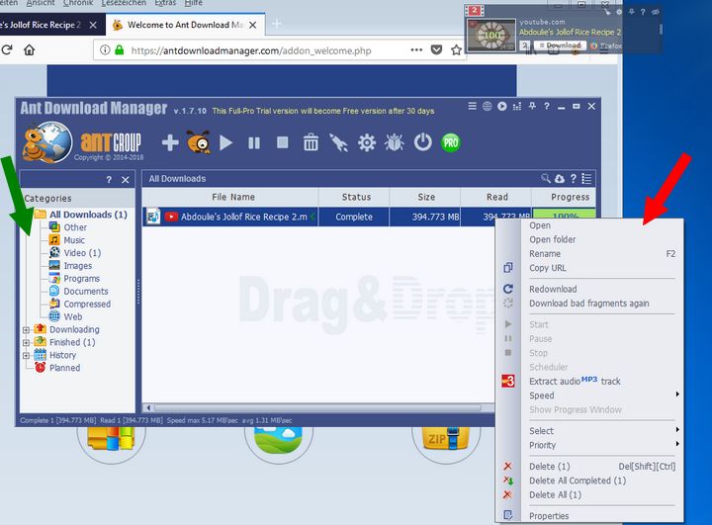Click list view icon in All Downloads header
Screen dimensions: 712x525
586,179
